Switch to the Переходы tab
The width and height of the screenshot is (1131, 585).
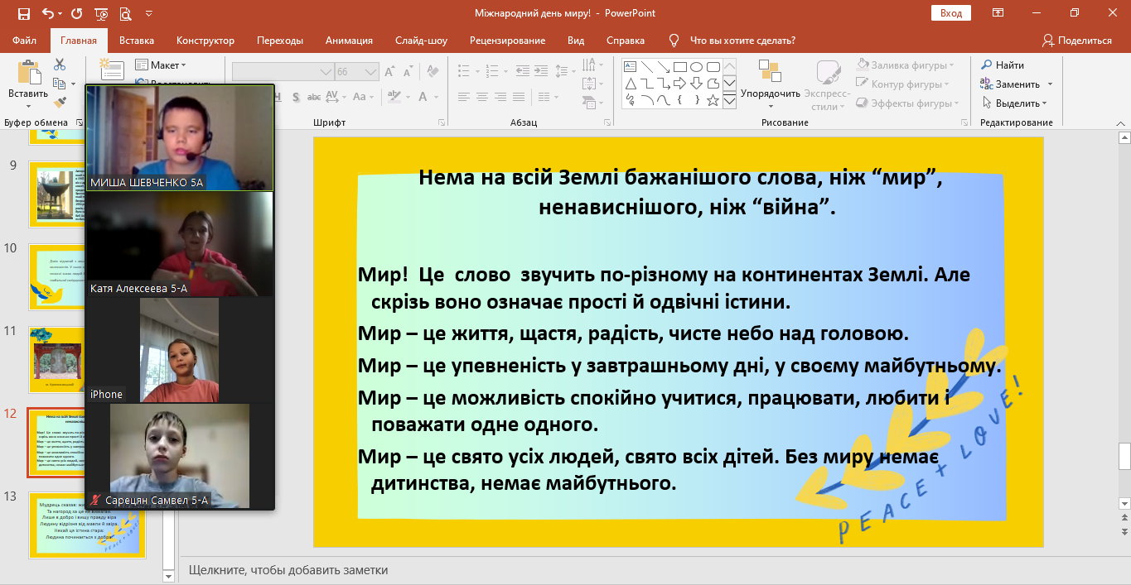280,41
